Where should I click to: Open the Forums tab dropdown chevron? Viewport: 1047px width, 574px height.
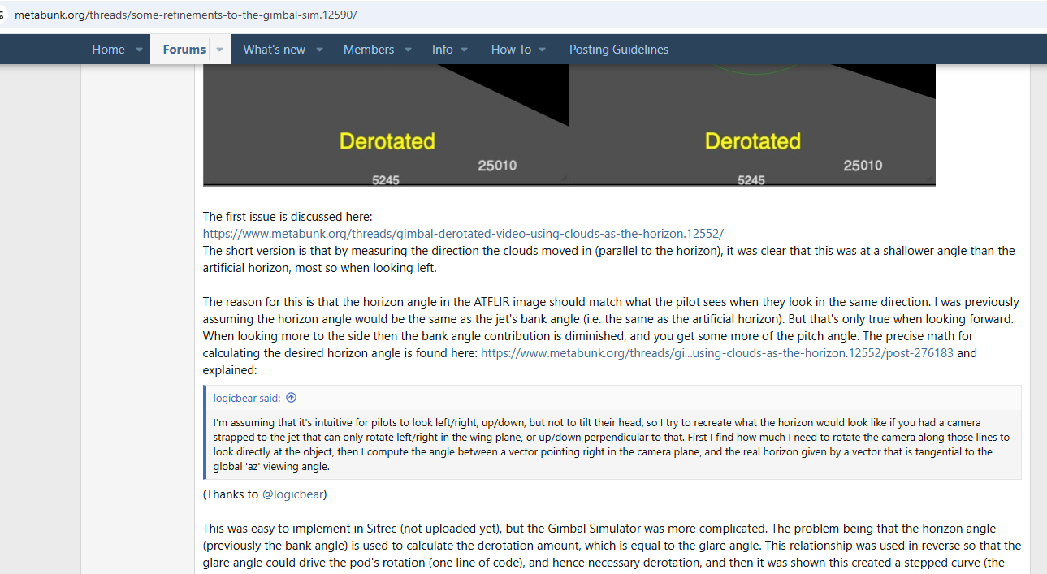(x=218, y=50)
